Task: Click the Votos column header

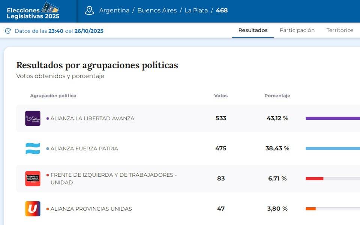Action: click(221, 96)
